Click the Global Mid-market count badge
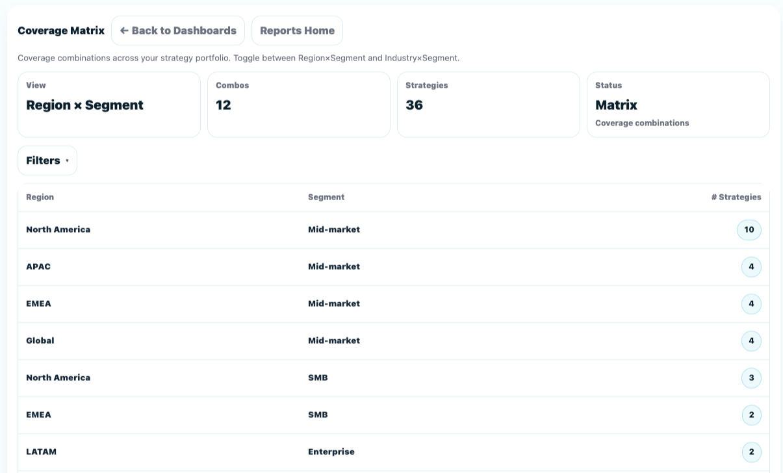This screenshot has width=783, height=473. pos(751,341)
